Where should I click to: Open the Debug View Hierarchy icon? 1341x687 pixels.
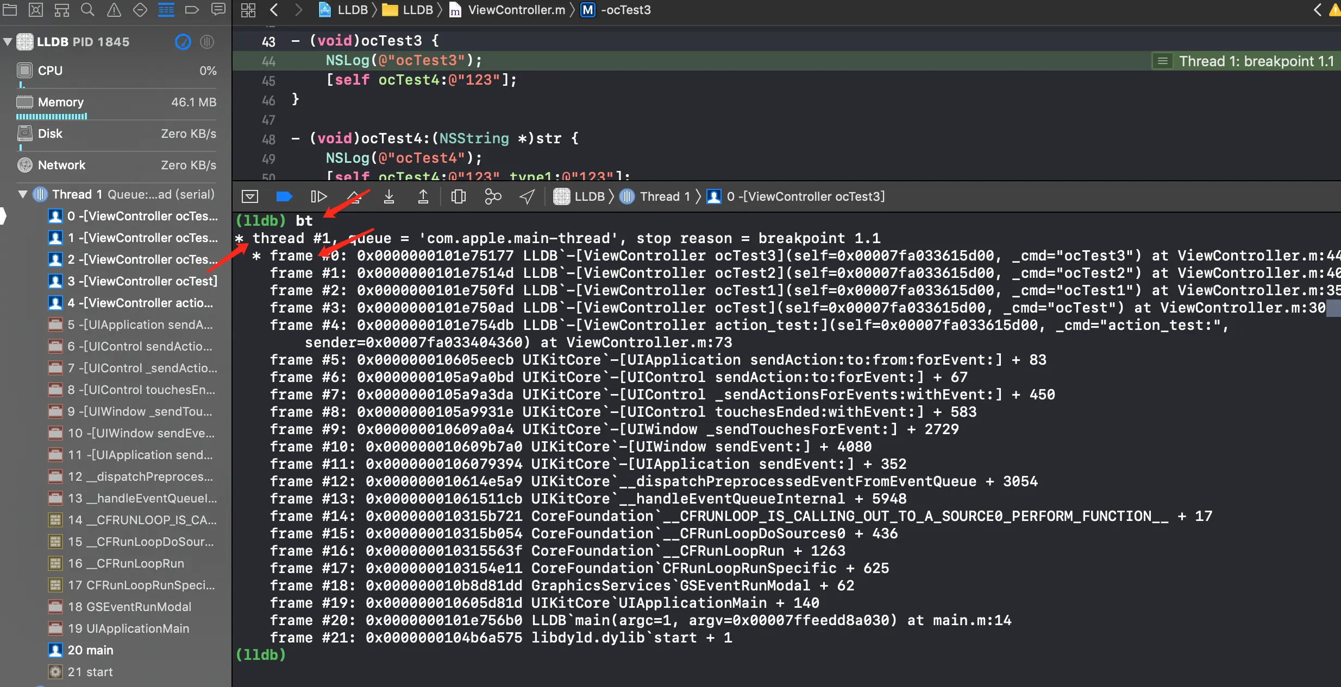[459, 196]
